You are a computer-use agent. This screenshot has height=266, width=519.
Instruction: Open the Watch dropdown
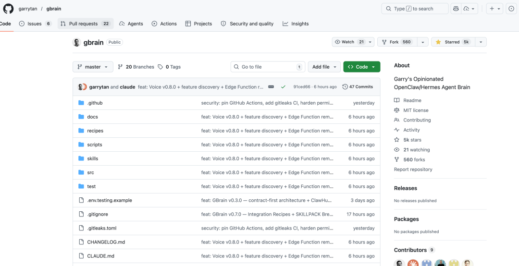(x=353, y=42)
